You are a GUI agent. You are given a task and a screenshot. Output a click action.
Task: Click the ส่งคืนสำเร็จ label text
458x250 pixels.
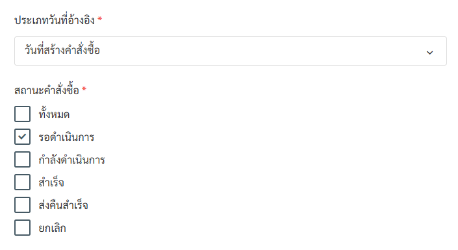[63, 205]
